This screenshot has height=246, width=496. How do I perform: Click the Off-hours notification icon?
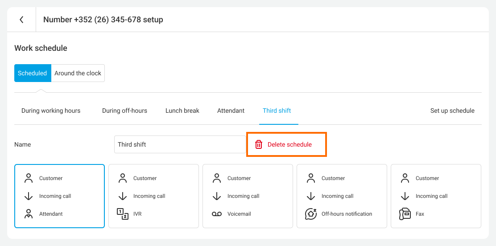click(311, 214)
